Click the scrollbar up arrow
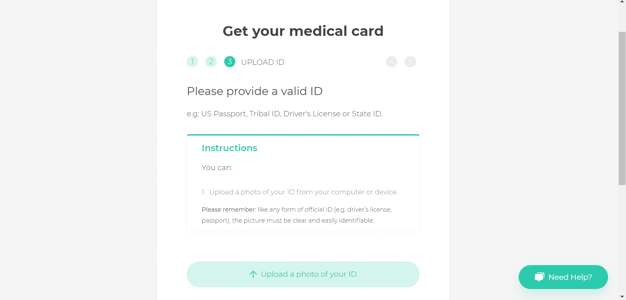Viewport: 626px width, 300px height. (x=622, y=2)
